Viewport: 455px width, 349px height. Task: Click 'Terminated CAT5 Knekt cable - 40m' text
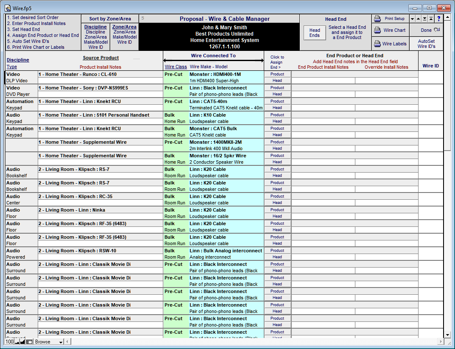tap(226, 108)
